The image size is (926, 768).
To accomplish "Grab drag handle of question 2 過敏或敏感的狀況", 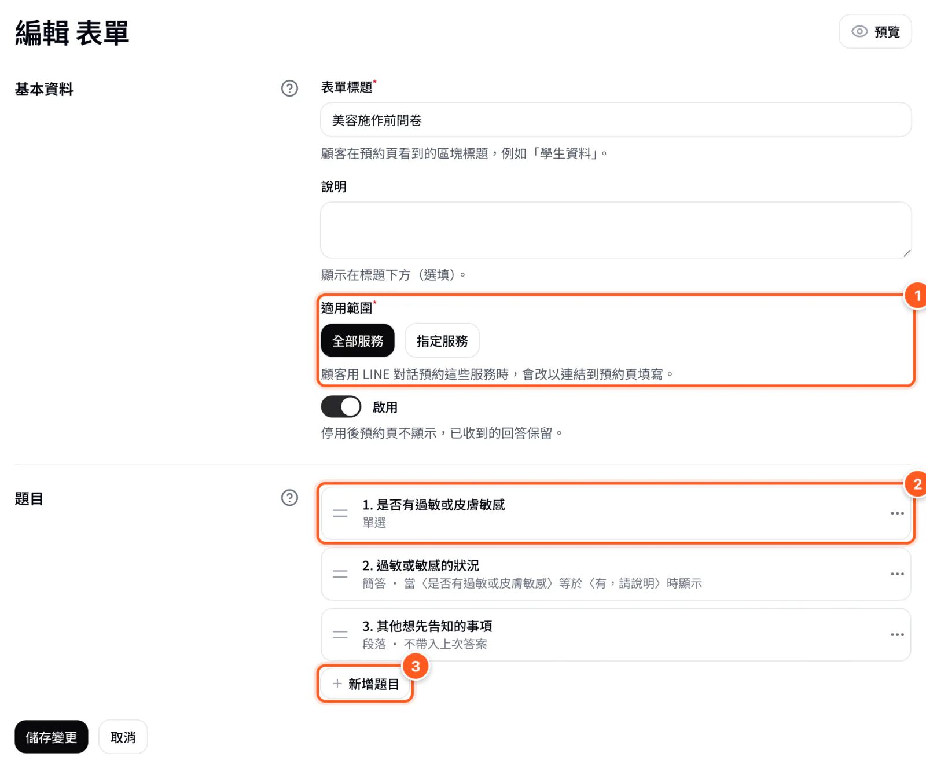I will pyautogui.click(x=340, y=574).
